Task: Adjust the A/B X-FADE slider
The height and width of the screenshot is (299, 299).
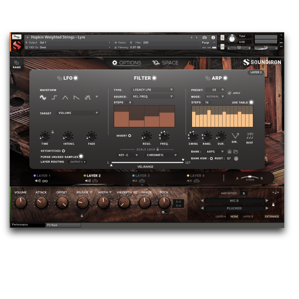Action: (250, 177)
